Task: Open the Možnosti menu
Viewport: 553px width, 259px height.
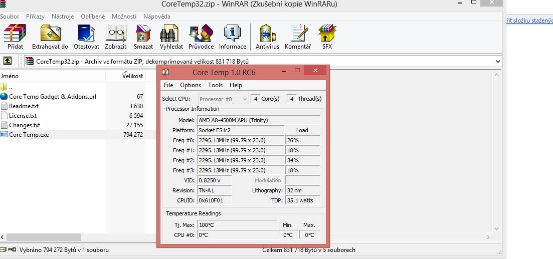Action: pyautogui.click(x=124, y=16)
